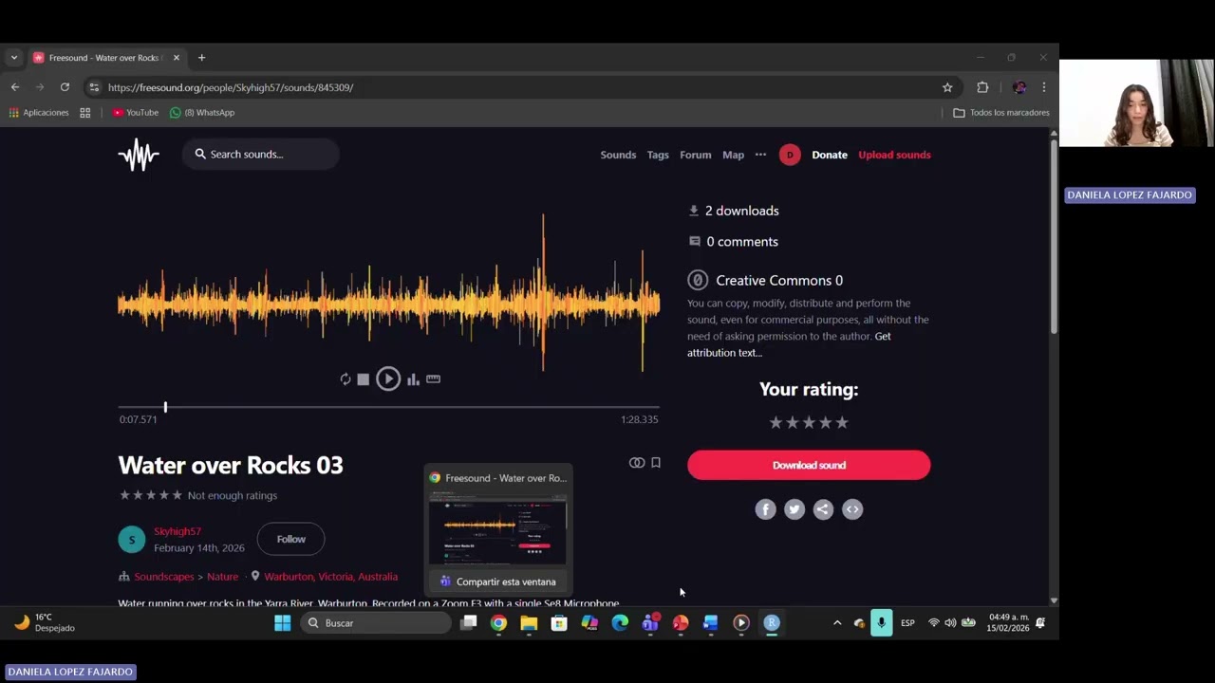Open the Freesound logo home link
Image resolution: width=1215 pixels, height=683 pixels.
point(139,155)
